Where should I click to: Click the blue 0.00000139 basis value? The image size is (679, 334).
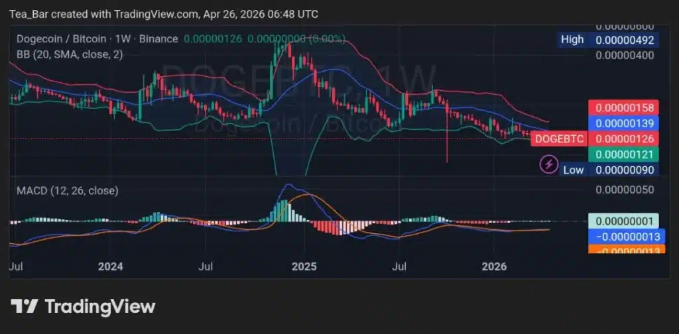[623, 123]
